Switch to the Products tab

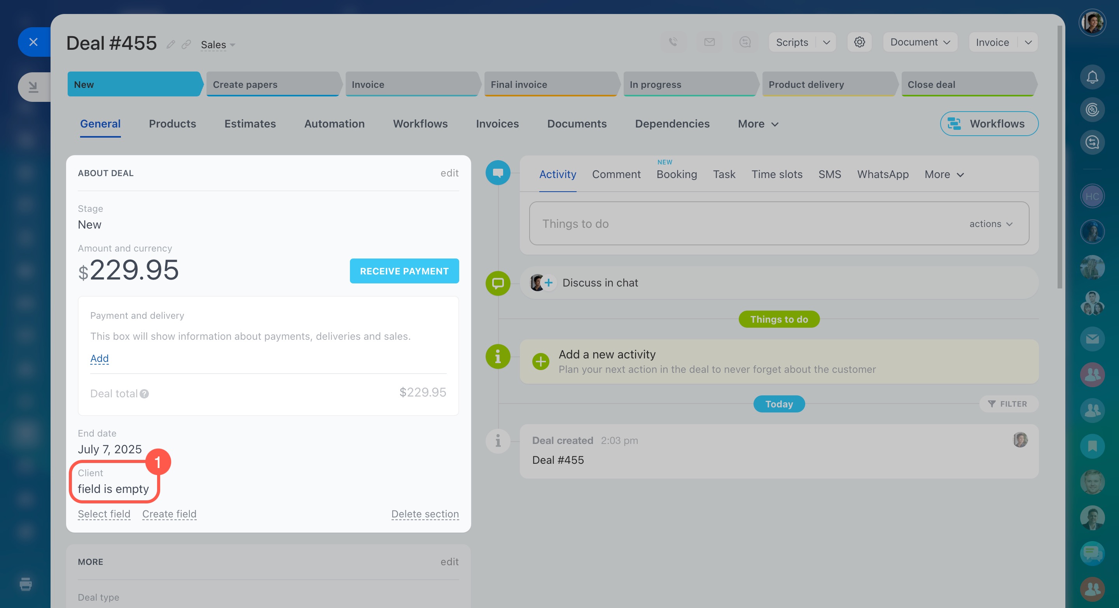point(173,124)
